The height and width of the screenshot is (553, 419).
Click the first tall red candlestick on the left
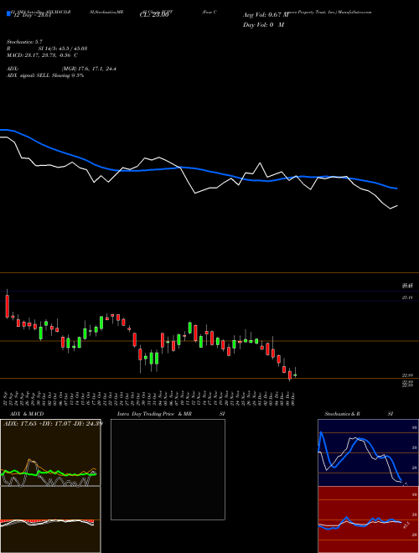7,304
